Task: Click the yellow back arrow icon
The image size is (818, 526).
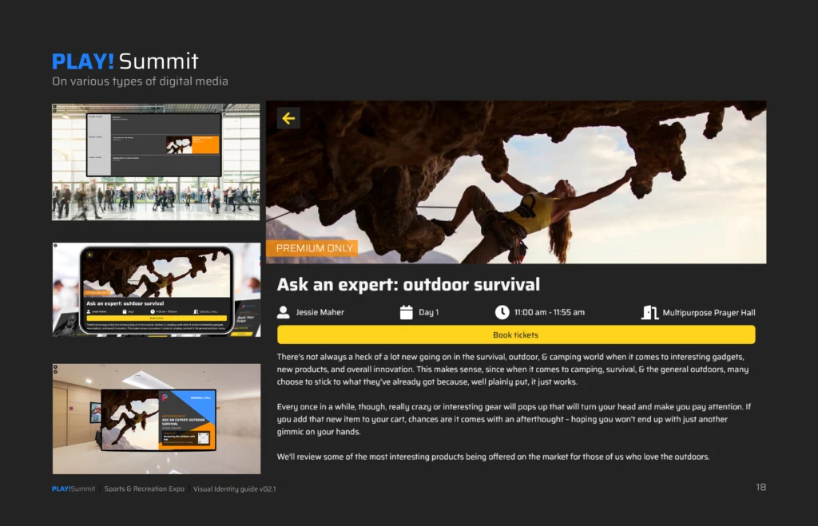Action: coord(288,118)
